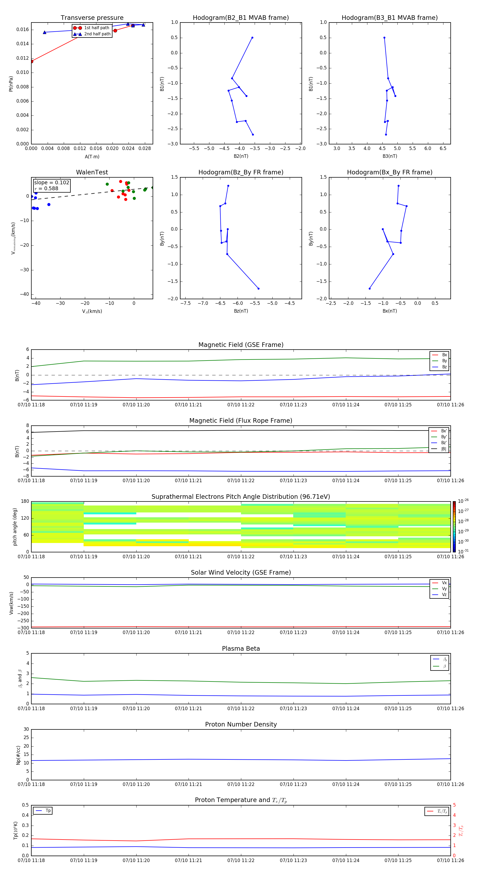Click the 'Hodogram(B2_B1 MVAB frame)' title
This screenshot has height=884, width=482.
(241, 18)
